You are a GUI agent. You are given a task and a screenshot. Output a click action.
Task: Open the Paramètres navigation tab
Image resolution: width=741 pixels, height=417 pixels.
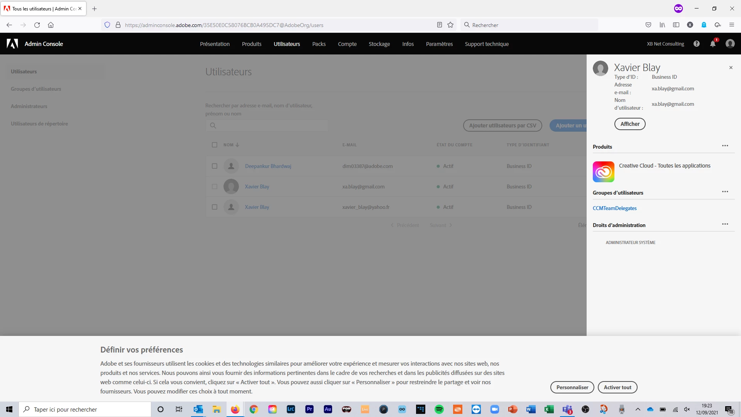point(439,44)
